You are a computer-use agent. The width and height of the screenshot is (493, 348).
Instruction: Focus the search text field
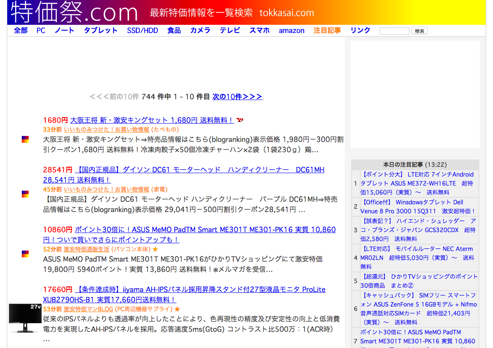coord(394,31)
